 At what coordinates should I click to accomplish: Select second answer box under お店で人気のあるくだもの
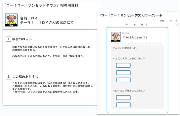(123, 73)
